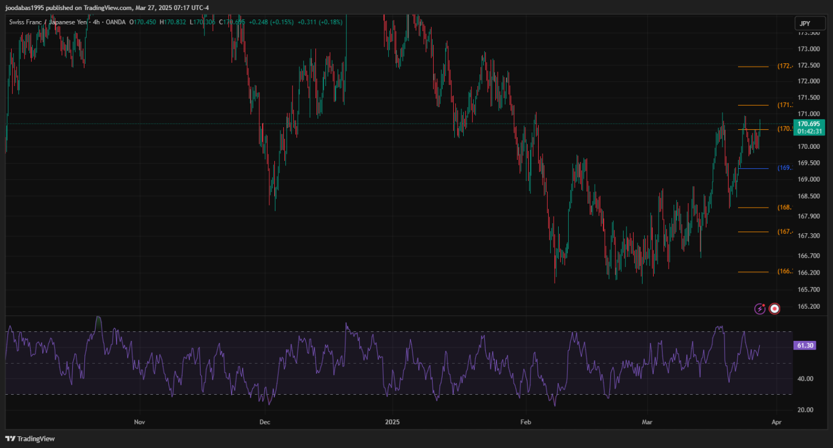The height and width of the screenshot is (448, 833).
Task: Click the 173.000 price scale label
Action: coord(809,49)
